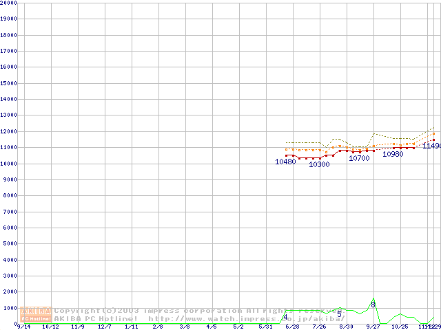Click the 1/11 date axis label

click(131, 327)
